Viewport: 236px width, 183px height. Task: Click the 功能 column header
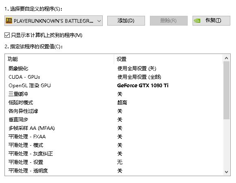click(59, 59)
